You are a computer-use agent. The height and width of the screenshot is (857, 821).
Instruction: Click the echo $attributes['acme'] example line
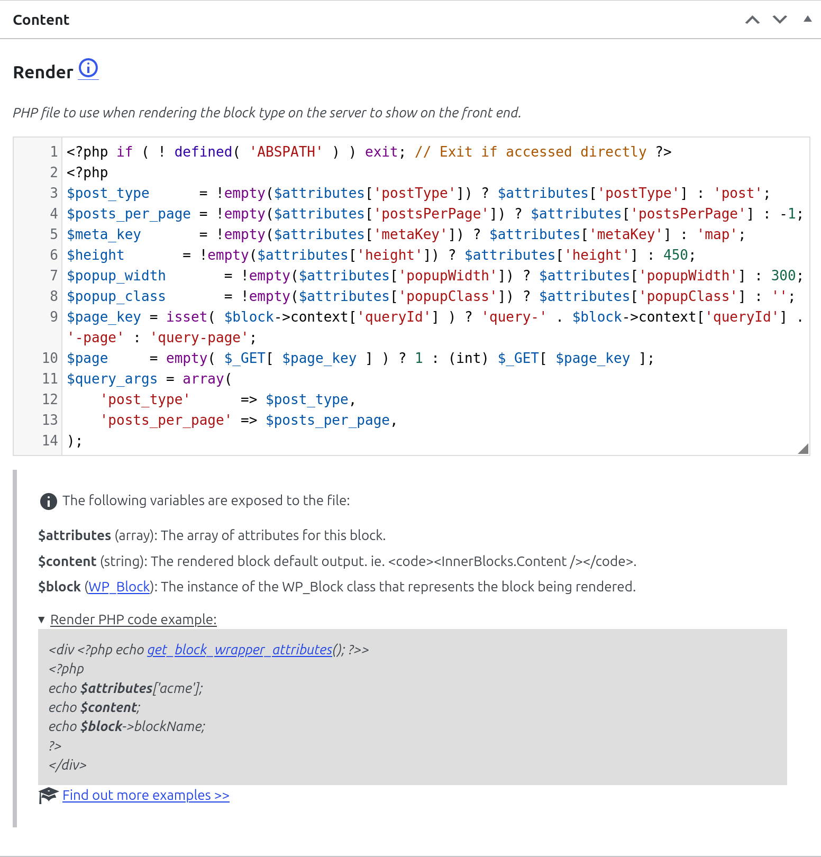[x=126, y=688]
